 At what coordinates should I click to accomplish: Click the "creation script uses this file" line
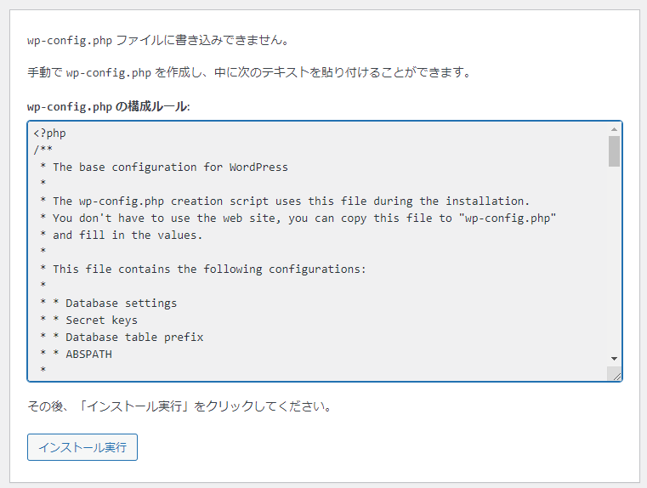[291, 201]
